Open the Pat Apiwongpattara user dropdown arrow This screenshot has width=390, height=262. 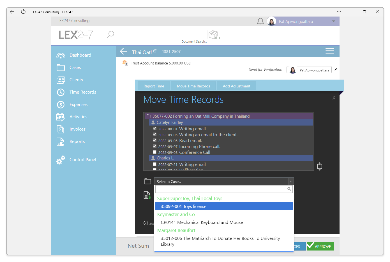(334, 21)
